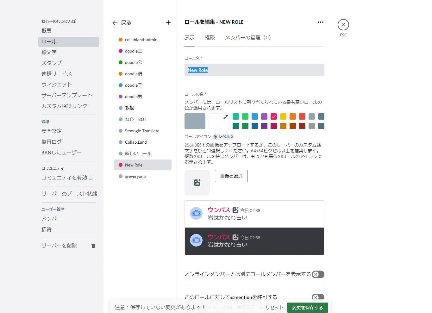Open 監査ログ in the sidebar

[51, 141]
